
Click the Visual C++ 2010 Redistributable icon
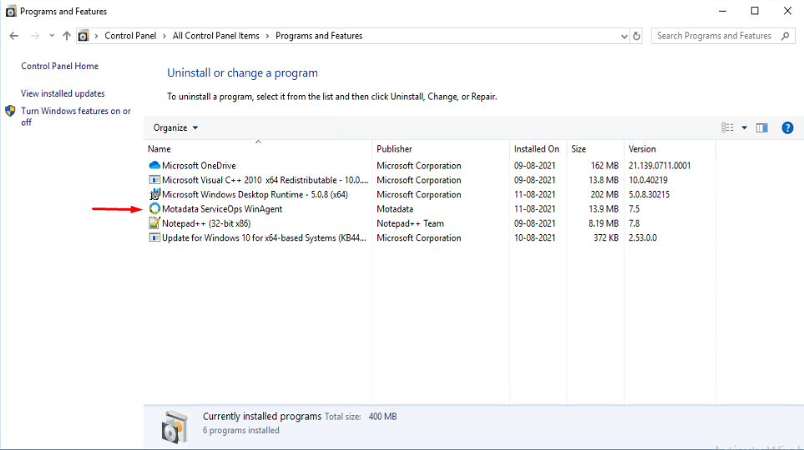[154, 180]
